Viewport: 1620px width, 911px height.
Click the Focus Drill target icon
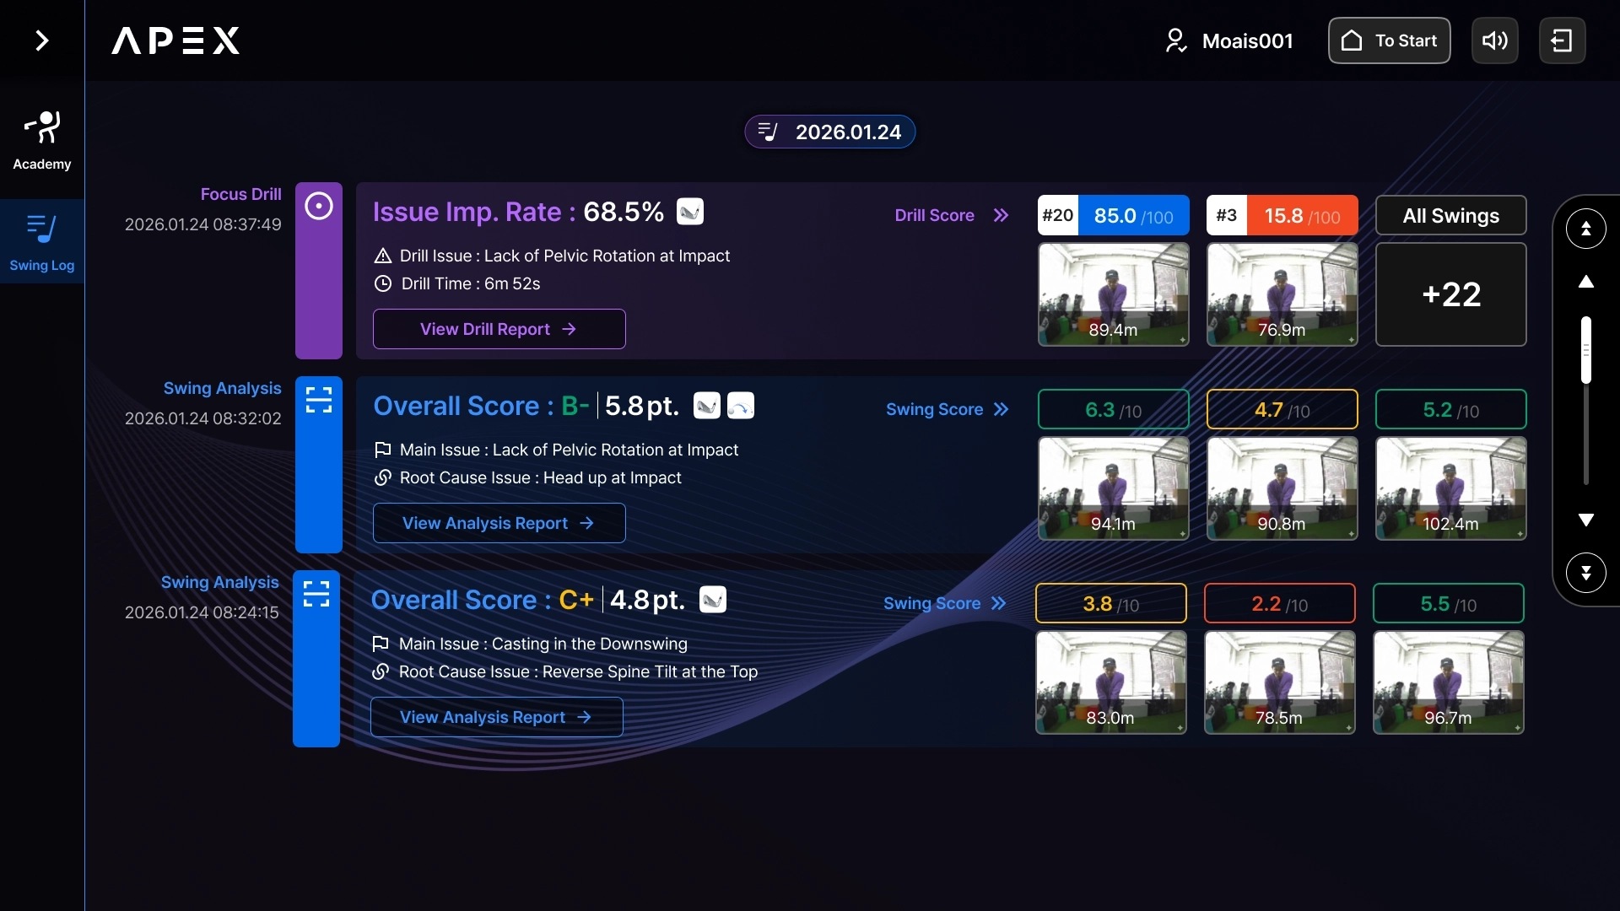pos(319,207)
